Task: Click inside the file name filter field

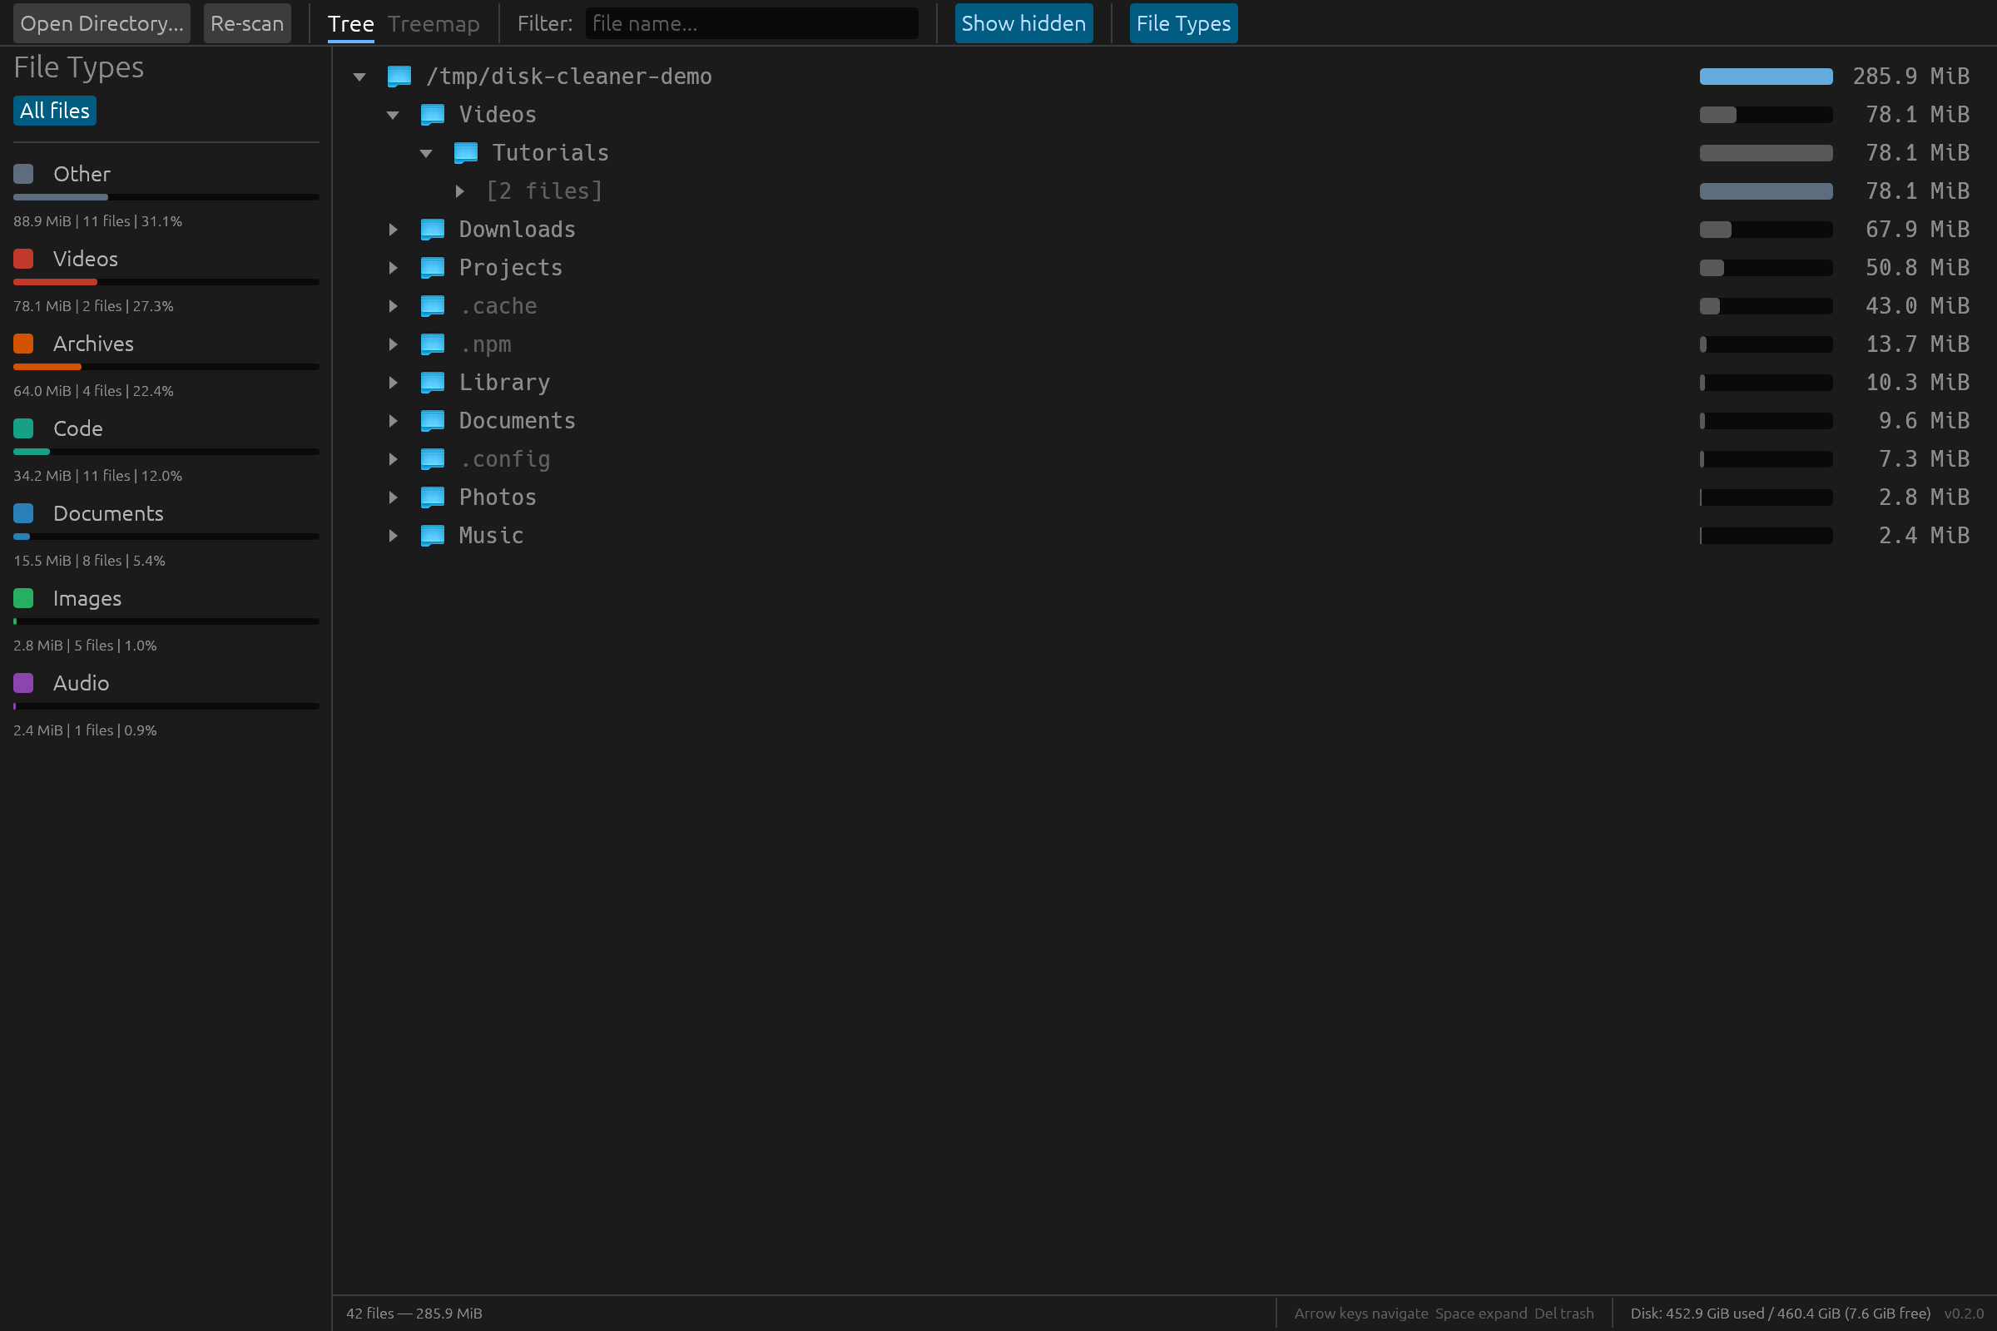Action: pos(751,23)
